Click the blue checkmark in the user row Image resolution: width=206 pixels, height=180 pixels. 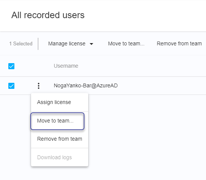11,86
